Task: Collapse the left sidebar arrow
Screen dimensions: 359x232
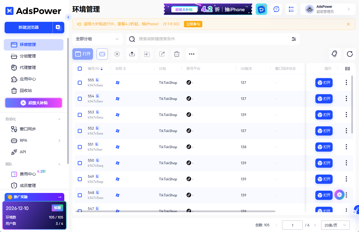Action: click(x=68, y=17)
